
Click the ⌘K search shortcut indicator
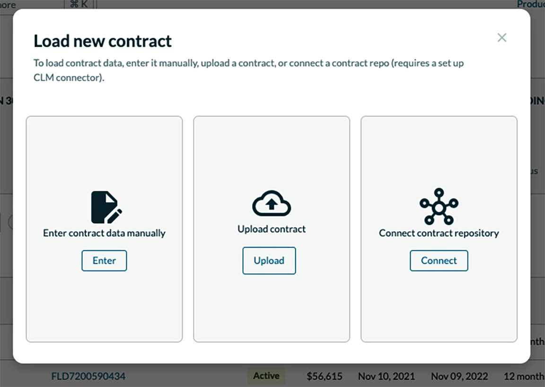(x=79, y=4)
